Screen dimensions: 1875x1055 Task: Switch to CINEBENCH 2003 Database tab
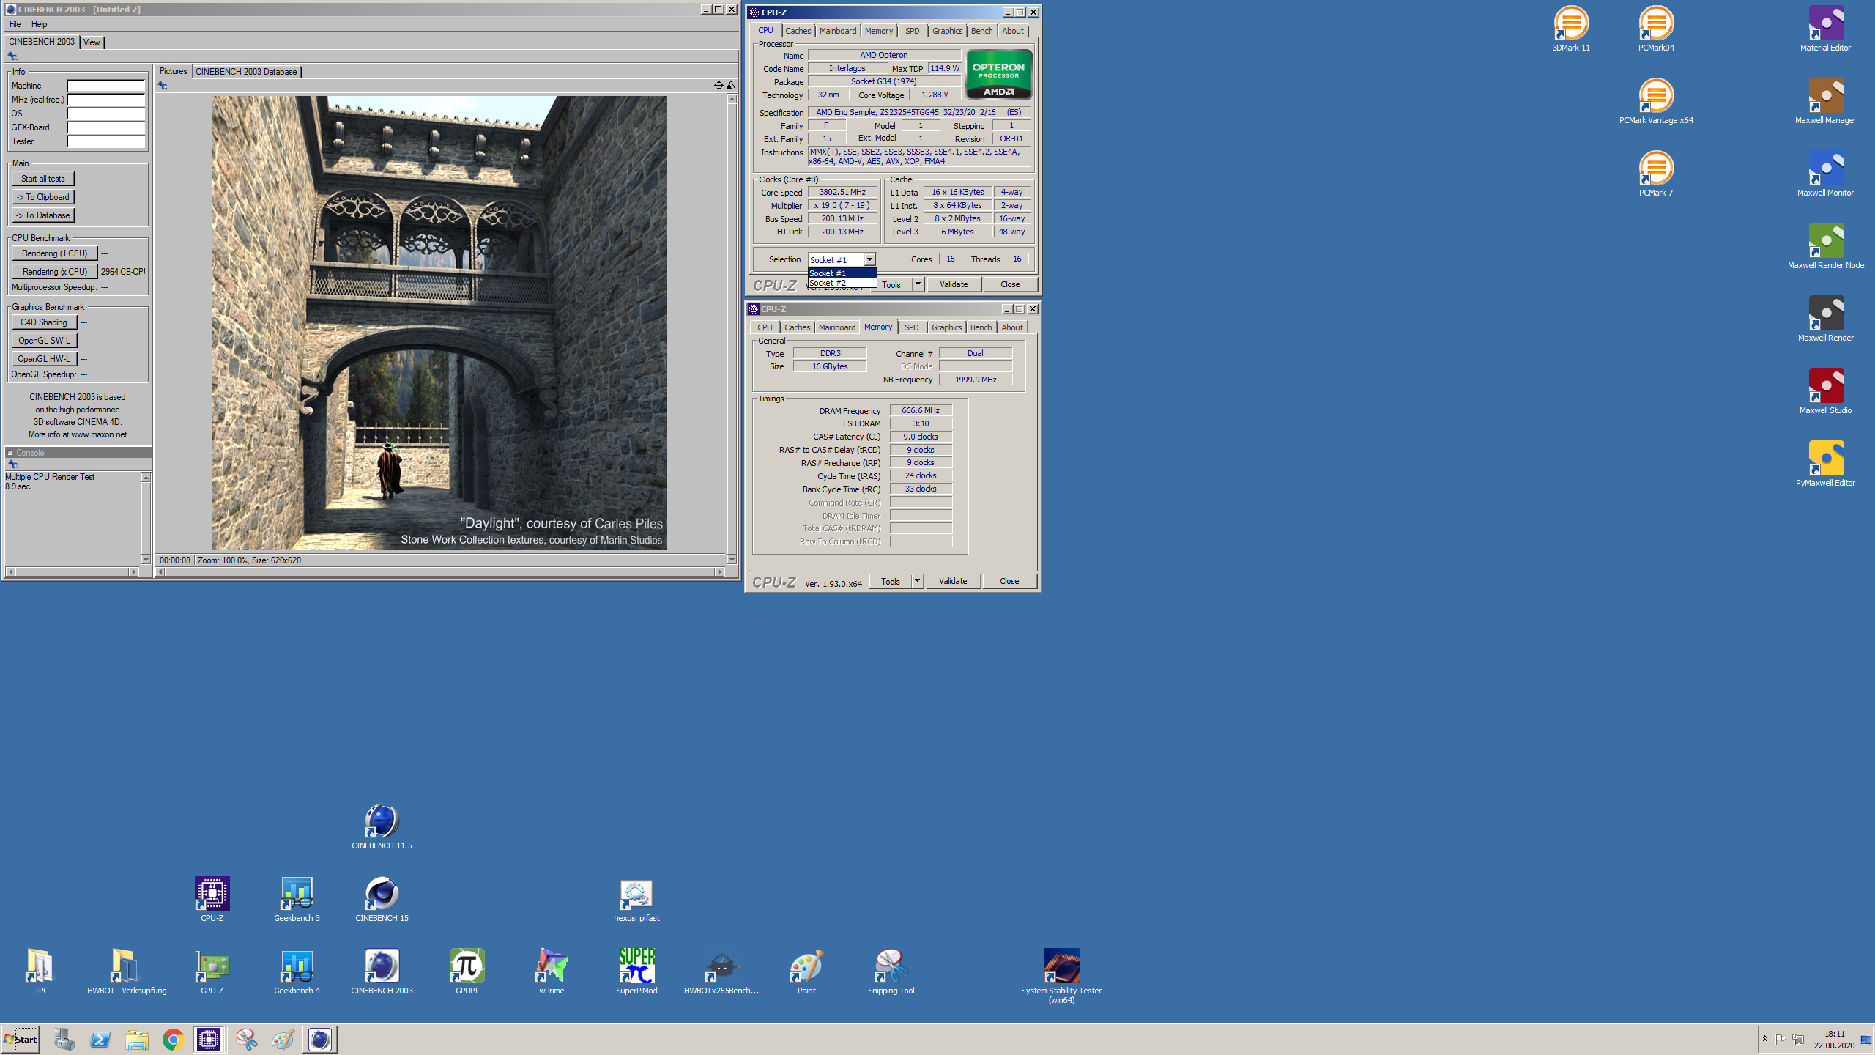[x=246, y=72]
